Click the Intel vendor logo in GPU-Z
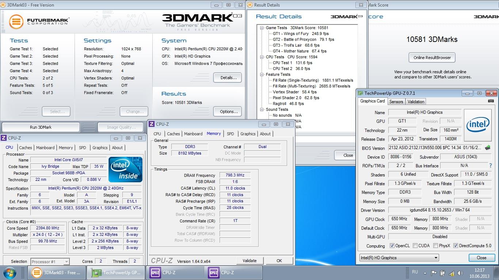This screenshot has width=499, height=280. point(477,126)
